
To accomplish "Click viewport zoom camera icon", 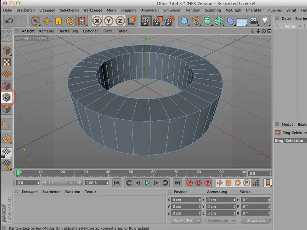I will point(258,31).
